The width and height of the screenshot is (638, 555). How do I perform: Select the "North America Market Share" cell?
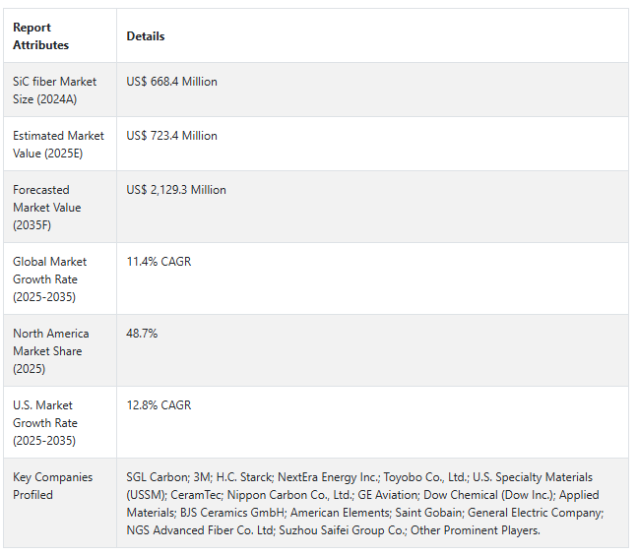(x=50, y=351)
